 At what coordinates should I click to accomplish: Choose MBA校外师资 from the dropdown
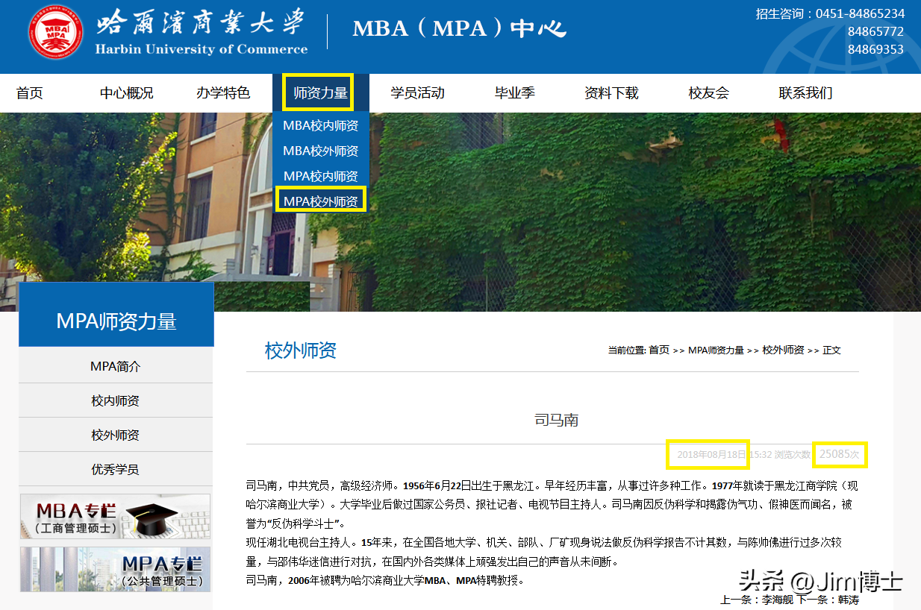click(x=321, y=151)
